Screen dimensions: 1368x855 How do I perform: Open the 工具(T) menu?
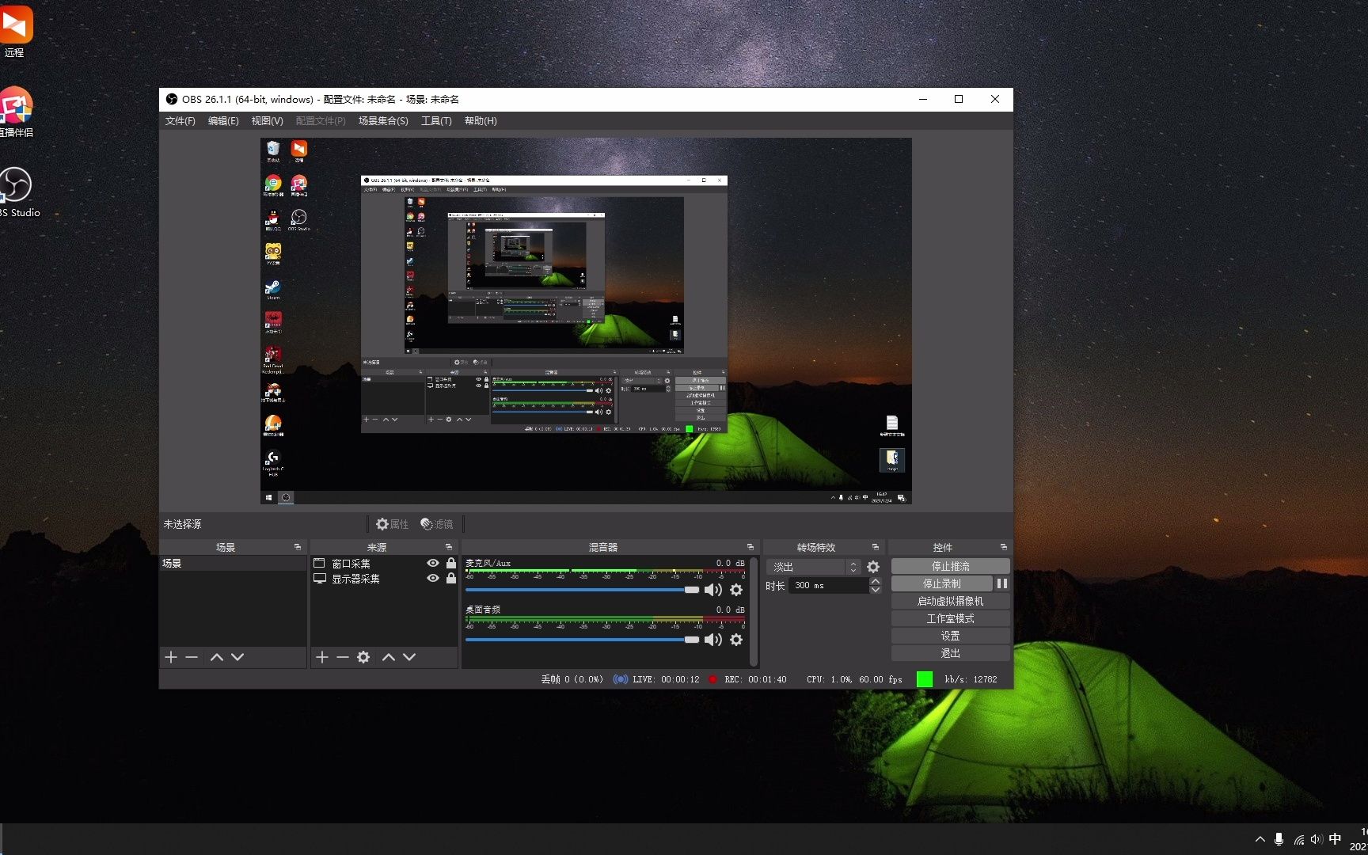[x=436, y=121]
